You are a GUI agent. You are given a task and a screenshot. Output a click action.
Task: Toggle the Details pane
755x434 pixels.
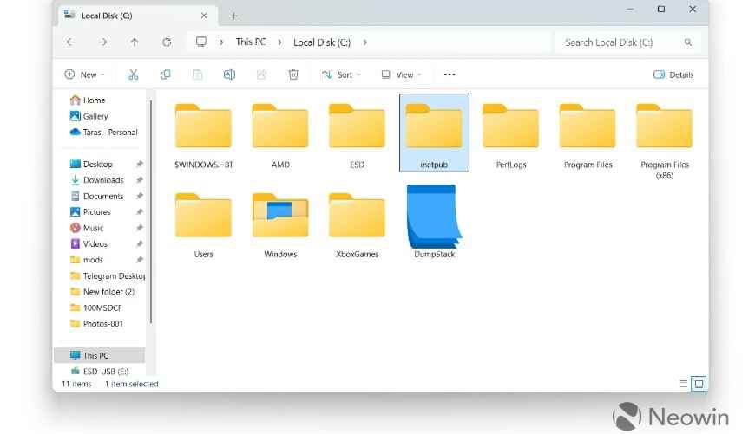673,74
